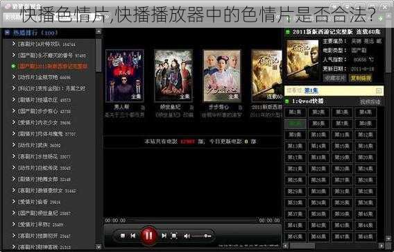Click small icon at right of yellow 第1集 bar

click(379, 91)
